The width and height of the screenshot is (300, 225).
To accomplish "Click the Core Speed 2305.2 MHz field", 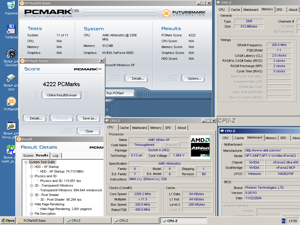I will click(143, 194).
